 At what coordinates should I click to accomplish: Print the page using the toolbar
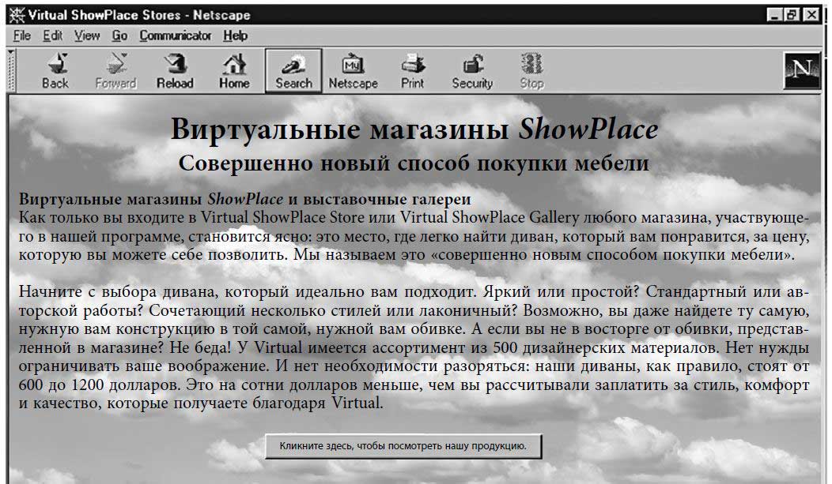[x=412, y=71]
